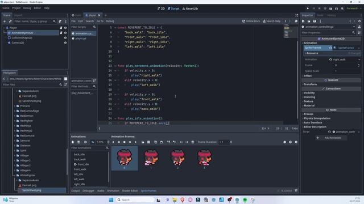Click the animation loop toggle icon
364x204 pixels.
pyautogui.click(x=93, y=142)
